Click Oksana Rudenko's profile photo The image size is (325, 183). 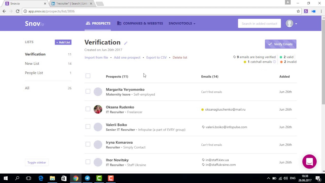click(98, 109)
